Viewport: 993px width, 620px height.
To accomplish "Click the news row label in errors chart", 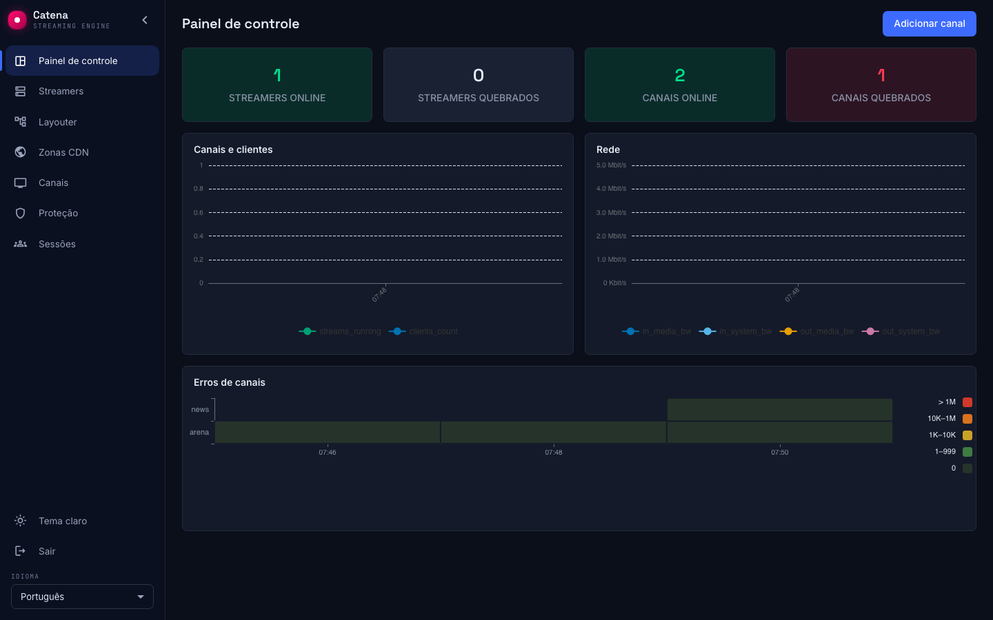I will 200,409.
